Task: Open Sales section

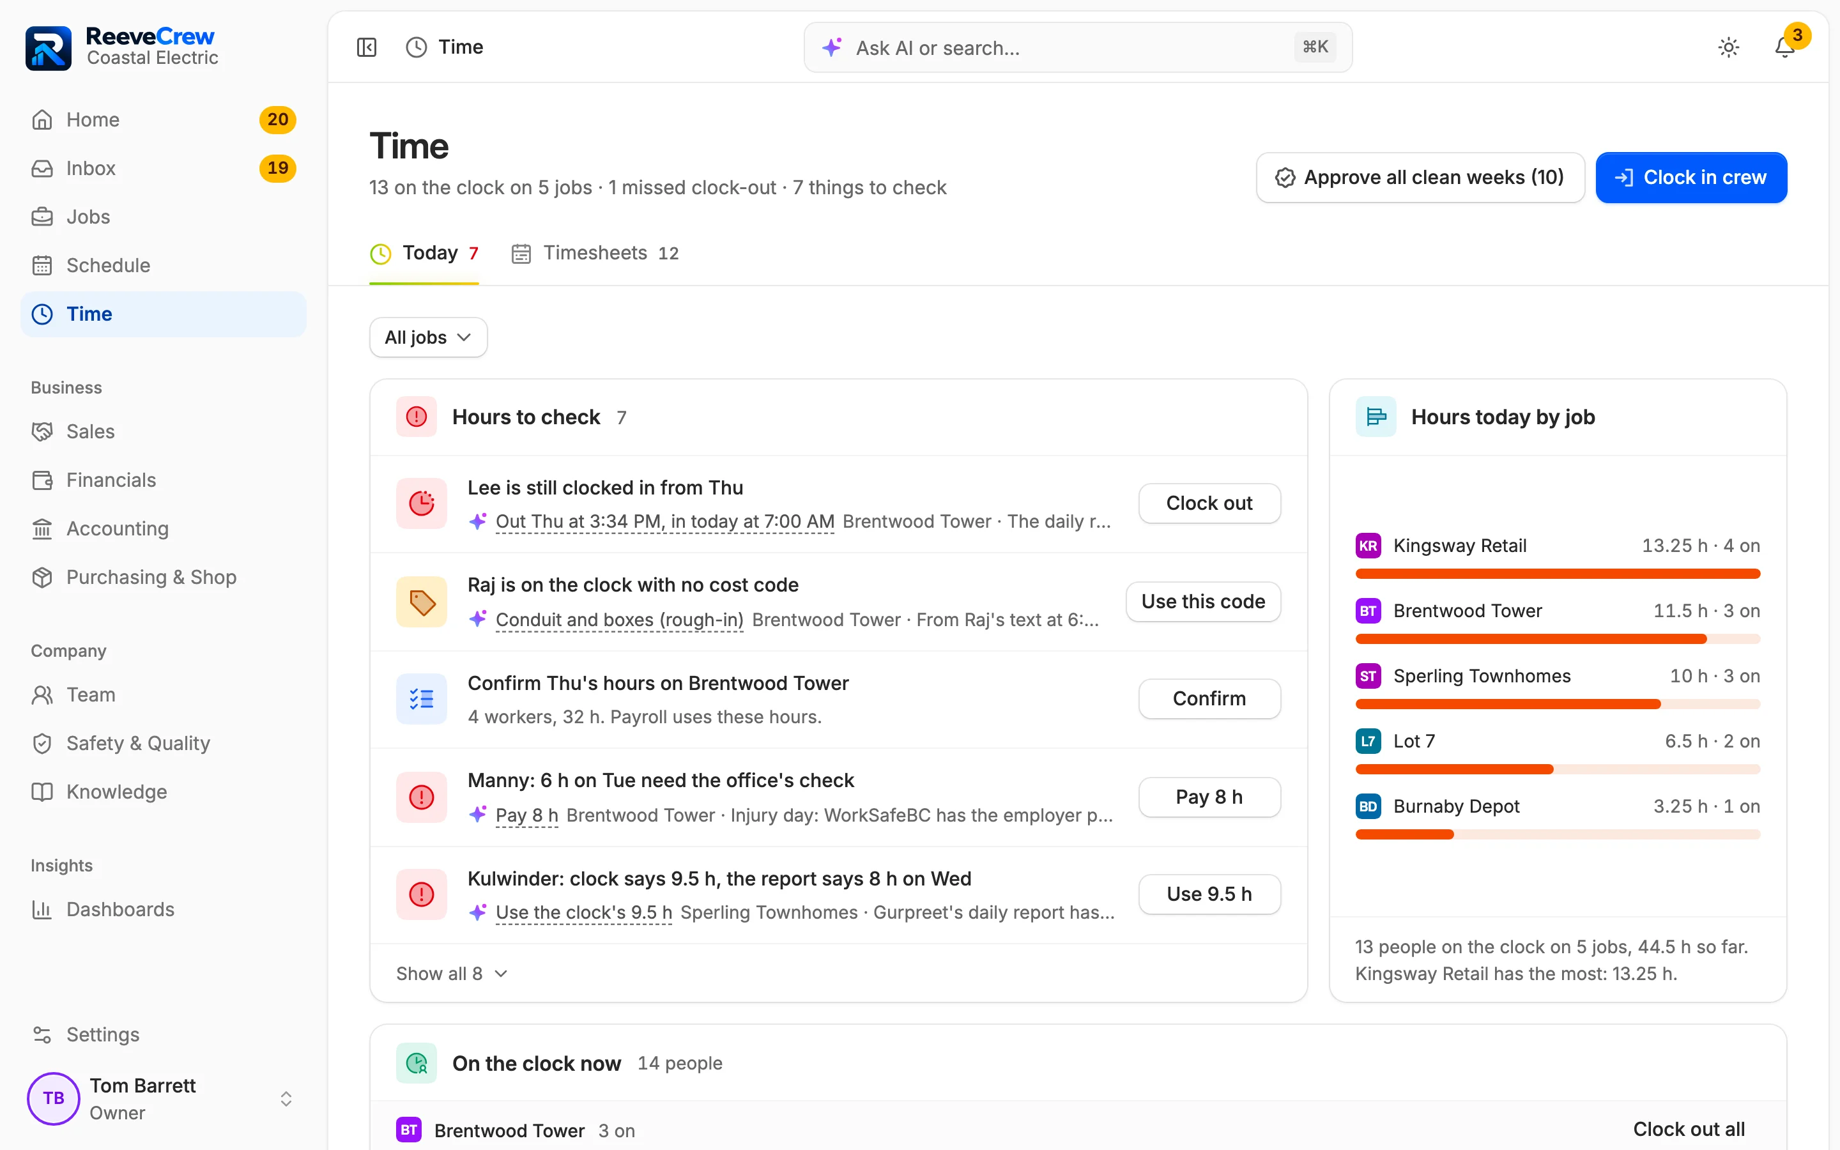Action: (164, 431)
